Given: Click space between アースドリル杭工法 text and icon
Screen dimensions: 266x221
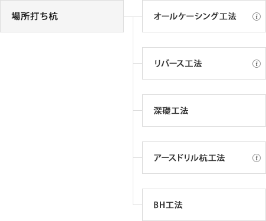Looking at the screenshot, I should (238, 158).
